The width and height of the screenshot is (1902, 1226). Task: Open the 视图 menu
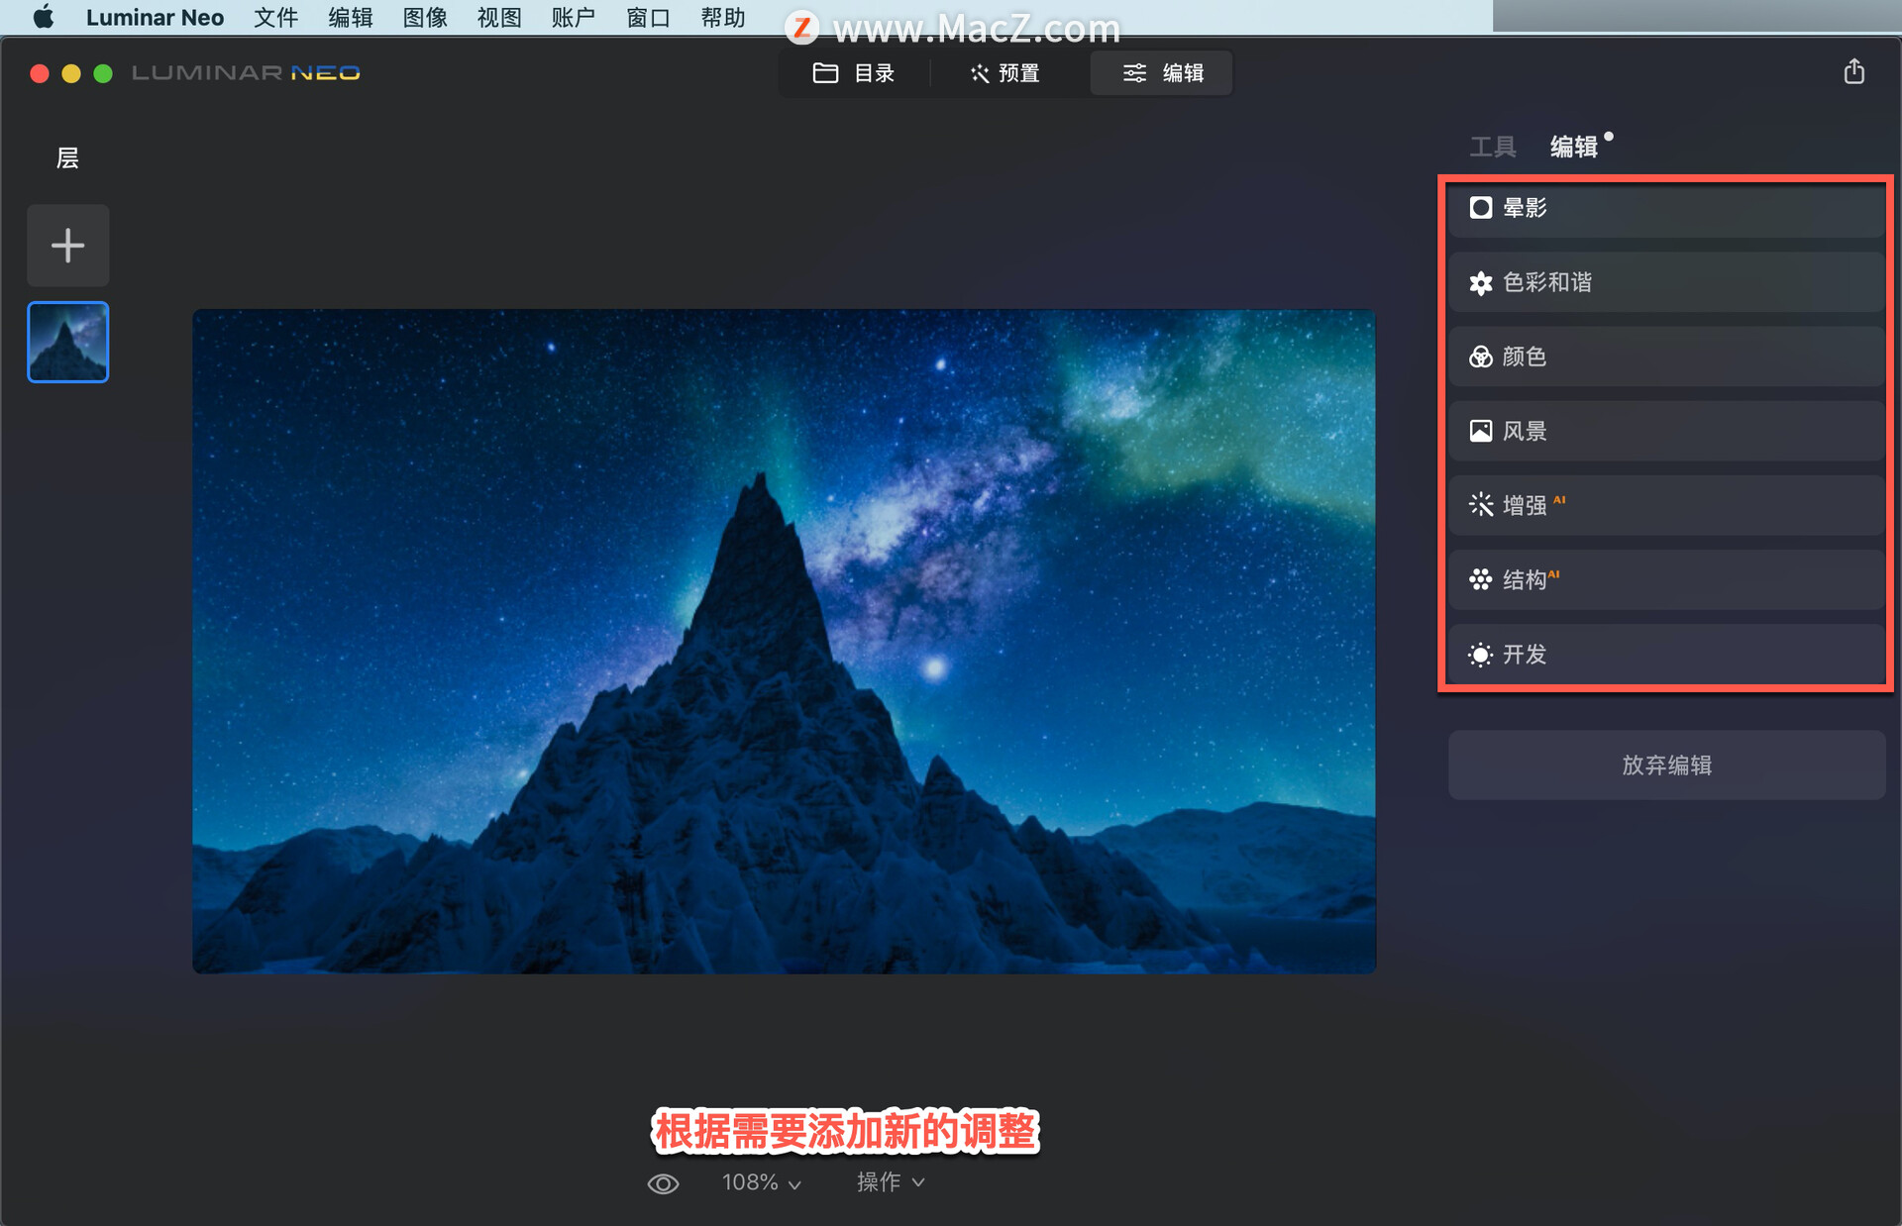point(499,17)
